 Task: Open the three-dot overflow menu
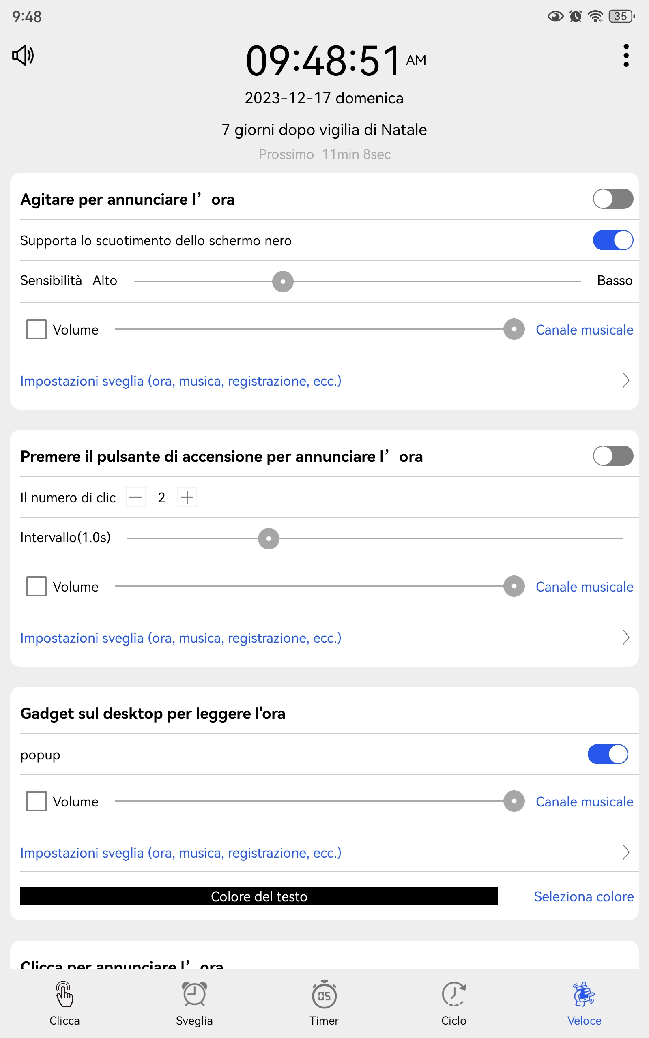tap(626, 55)
